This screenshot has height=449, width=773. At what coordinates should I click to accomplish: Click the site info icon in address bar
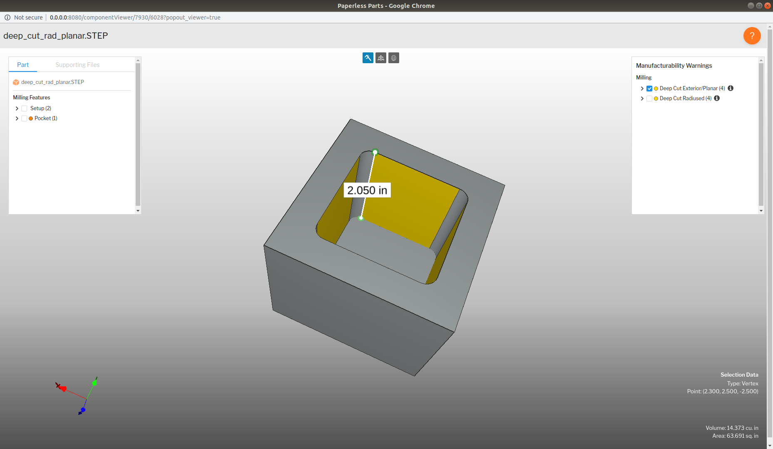7,17
